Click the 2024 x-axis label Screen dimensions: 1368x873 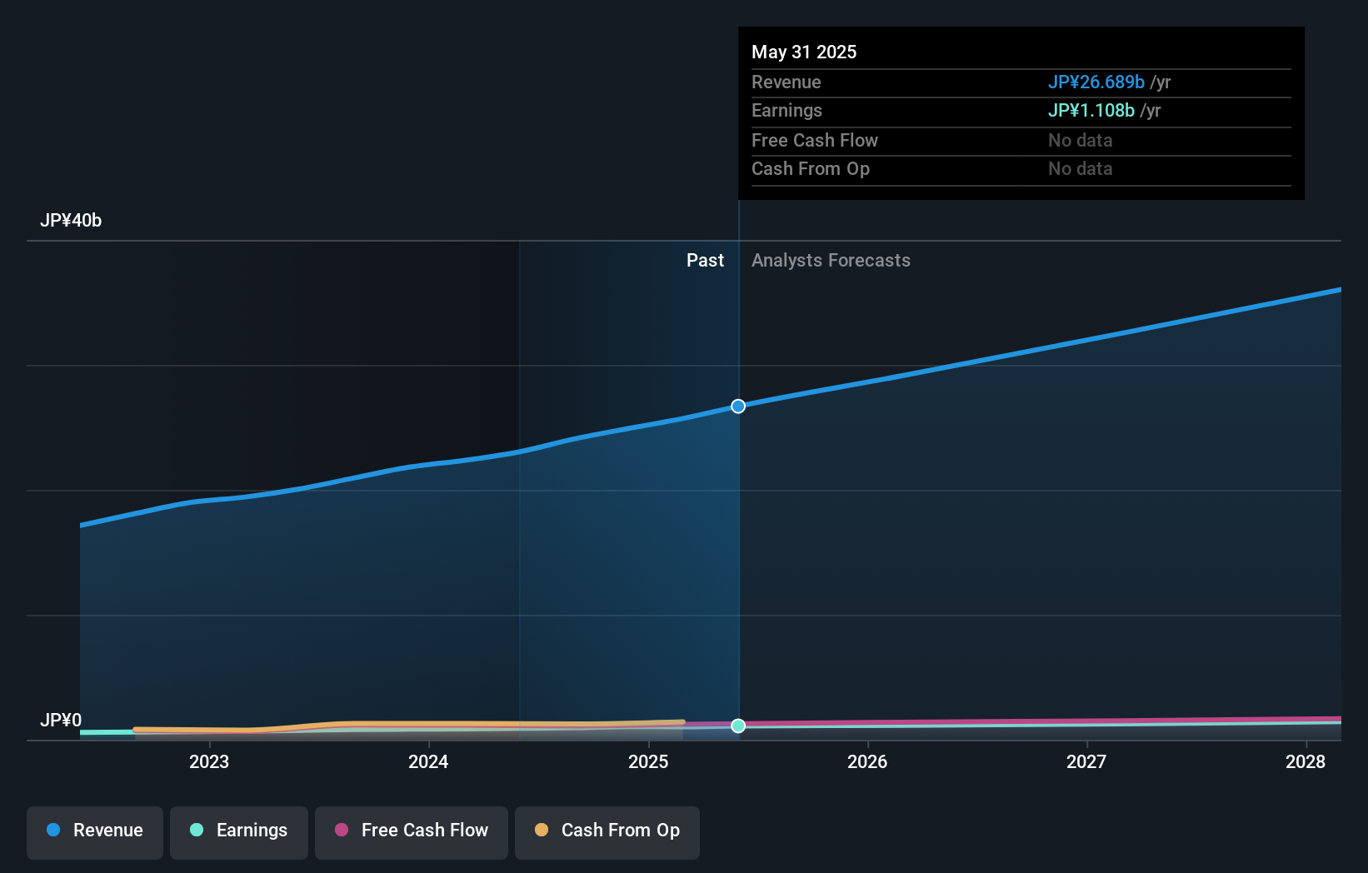[x=428, y=761]
